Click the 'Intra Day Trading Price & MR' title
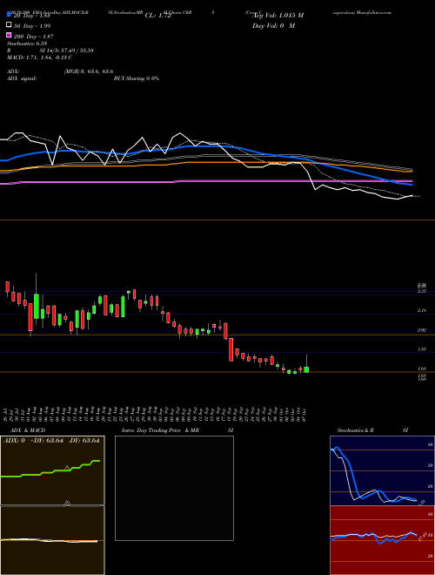This screenshot has width=435, height=575. 160,430
